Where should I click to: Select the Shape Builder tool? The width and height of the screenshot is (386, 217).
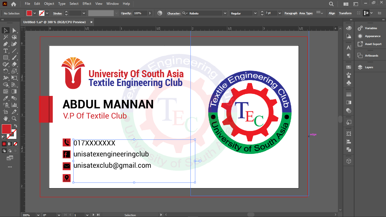(6, 85)
